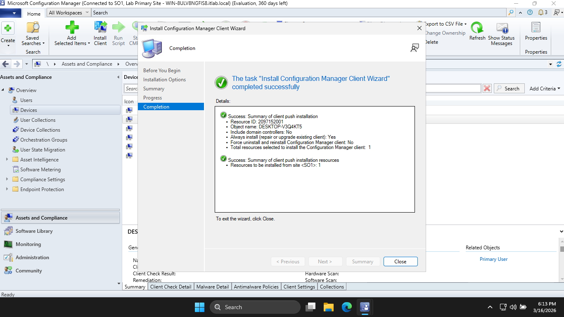
Task: Switch to the Monitoring workspace
Action: tap(28, 244)
